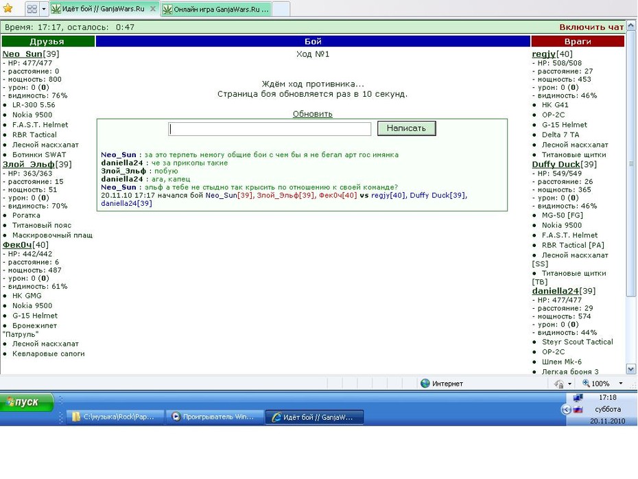
Task: Click the system tray clock showing 17:18
Action: 608,397
